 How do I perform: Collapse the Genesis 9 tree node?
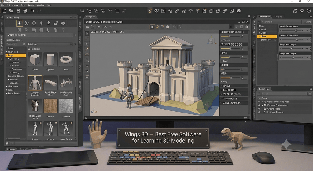coord(9,59)
